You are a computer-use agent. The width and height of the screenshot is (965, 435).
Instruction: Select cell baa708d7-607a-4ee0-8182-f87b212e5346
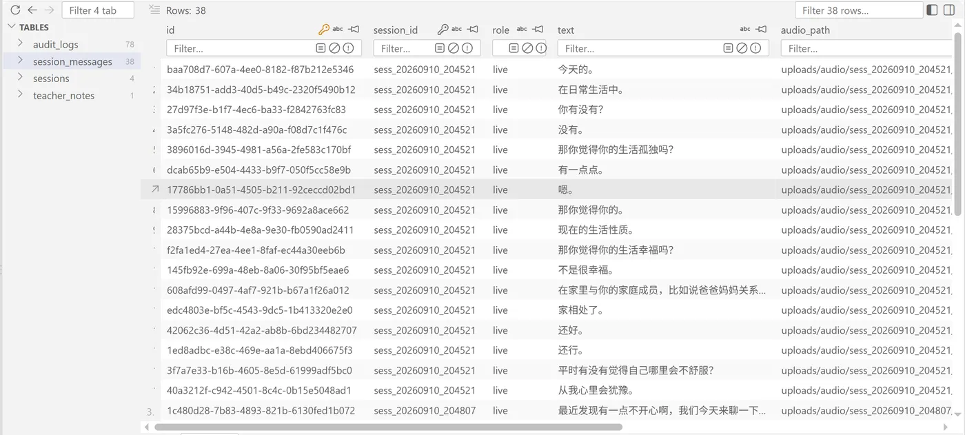[x=260, y=70]
